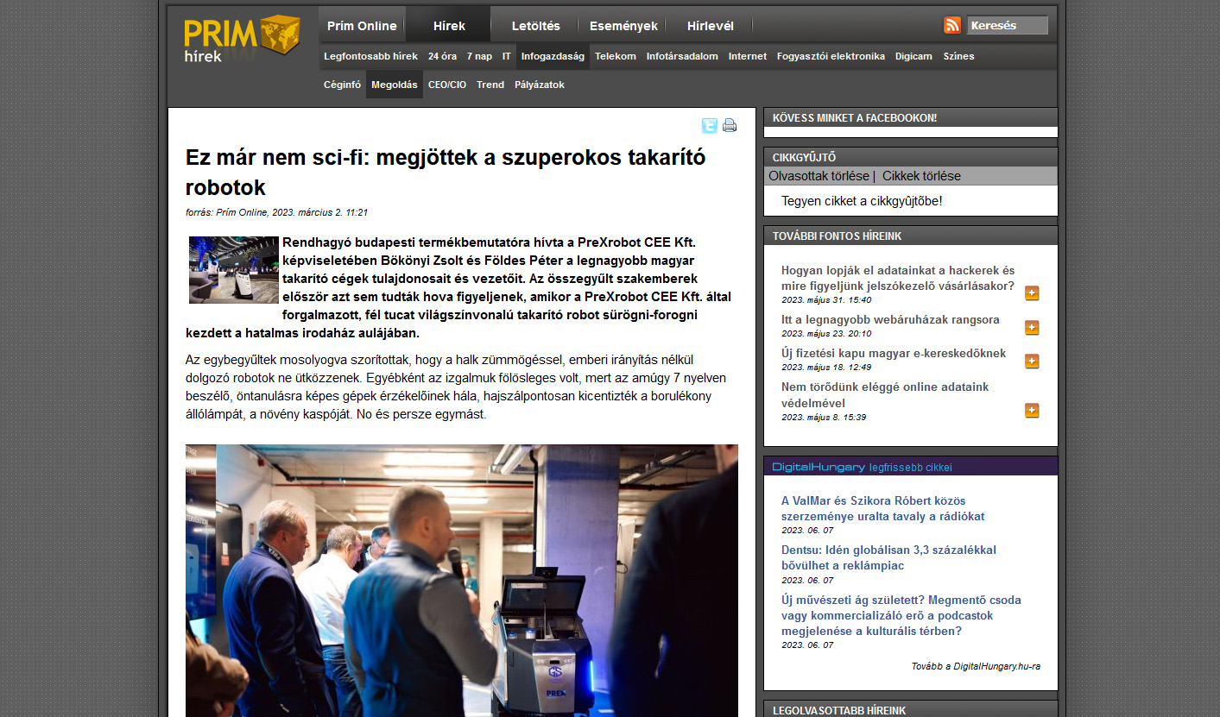
Task: Click the forrás: Prím Online date line
Action: coord(277,212)
